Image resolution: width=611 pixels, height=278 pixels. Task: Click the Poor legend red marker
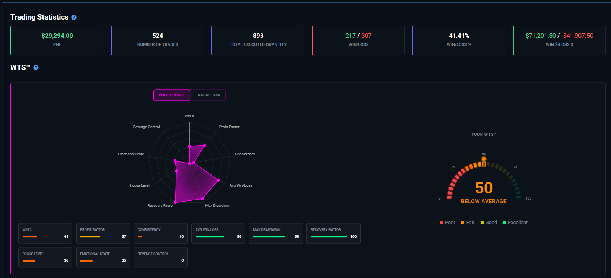pos(442,223)
